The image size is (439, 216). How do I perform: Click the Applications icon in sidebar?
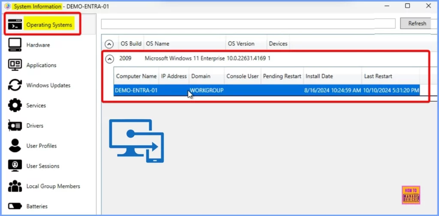pyautogui.click(x=15, y=65)
